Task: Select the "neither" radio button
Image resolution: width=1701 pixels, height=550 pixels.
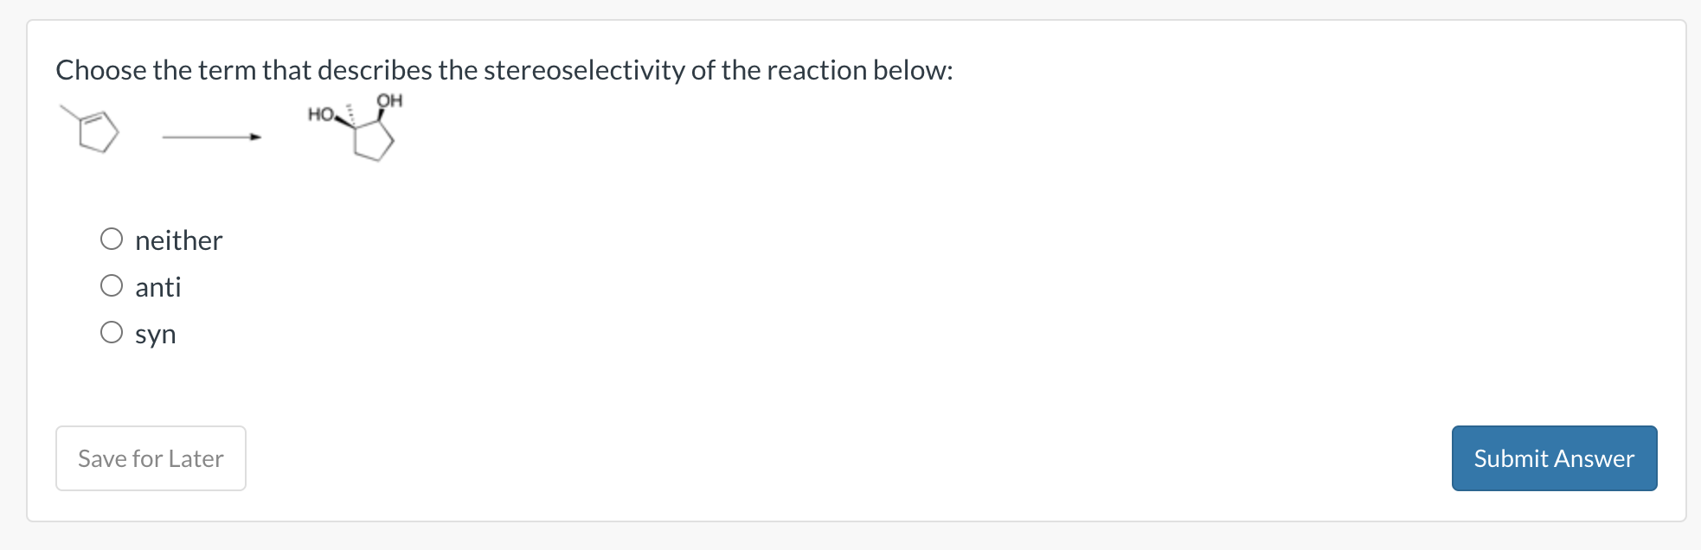Action: click(112, 239)
